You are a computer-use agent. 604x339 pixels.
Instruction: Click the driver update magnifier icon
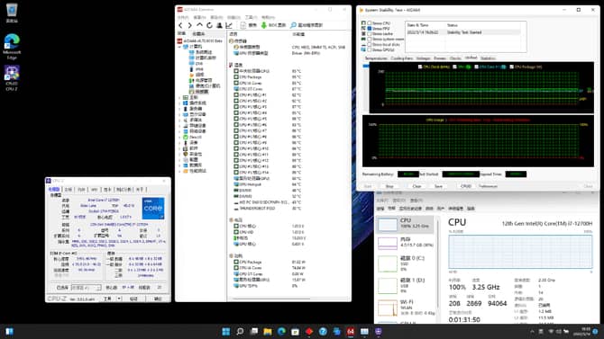tap(293, 25)
